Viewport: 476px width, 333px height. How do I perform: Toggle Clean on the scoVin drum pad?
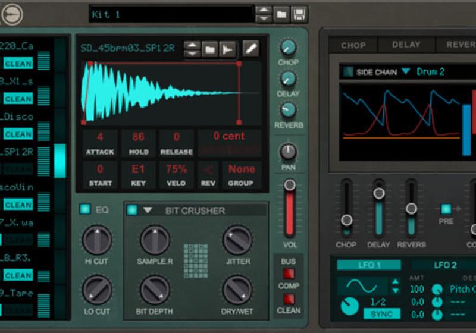pos(18,205)
